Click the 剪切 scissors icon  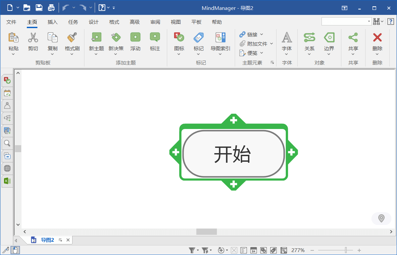[33, 37]
